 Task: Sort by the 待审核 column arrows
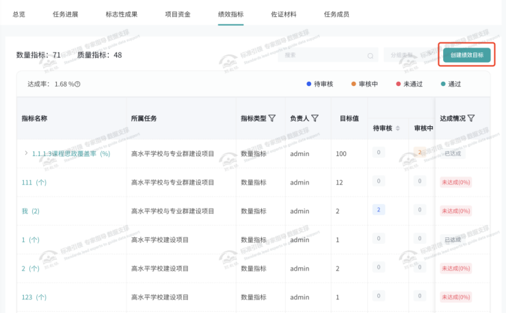point(398,129)
